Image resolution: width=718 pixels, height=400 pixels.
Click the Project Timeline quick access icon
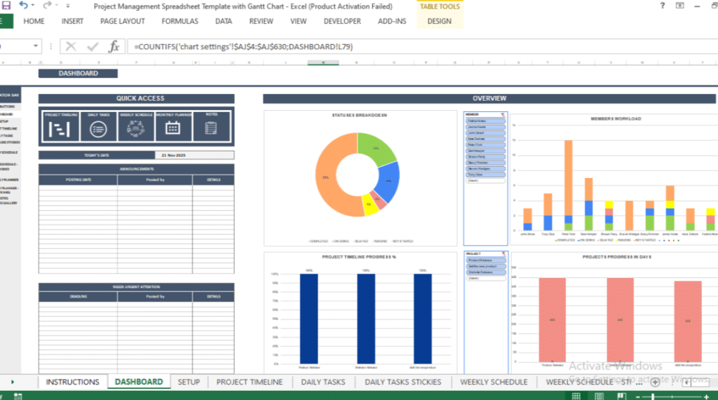(61, 128)
